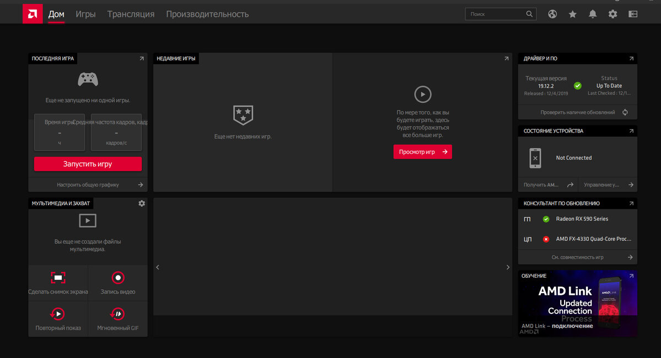Expand the Драйвер и ПО panel

(631, 58)
